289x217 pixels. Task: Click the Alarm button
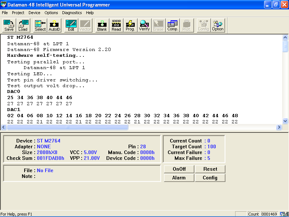(179, 178)
